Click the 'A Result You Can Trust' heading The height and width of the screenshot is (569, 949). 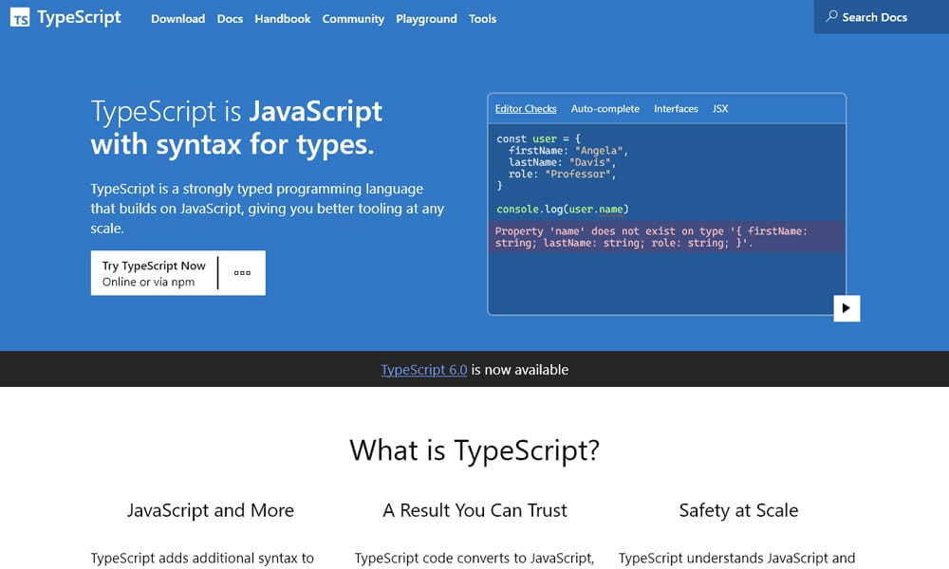pyautogui.click(x=474, y=510)
